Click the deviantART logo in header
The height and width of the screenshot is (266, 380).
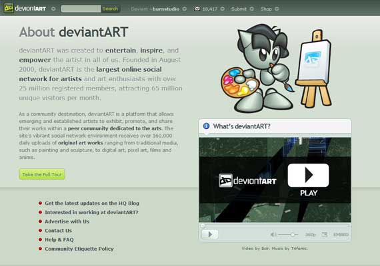25,8
